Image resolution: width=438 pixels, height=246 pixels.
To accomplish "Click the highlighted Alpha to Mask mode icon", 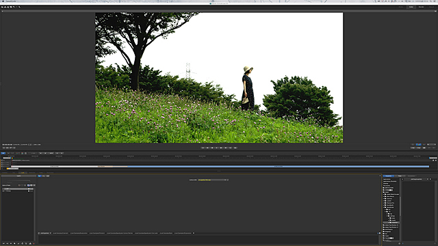I will [x=28, y=185].
